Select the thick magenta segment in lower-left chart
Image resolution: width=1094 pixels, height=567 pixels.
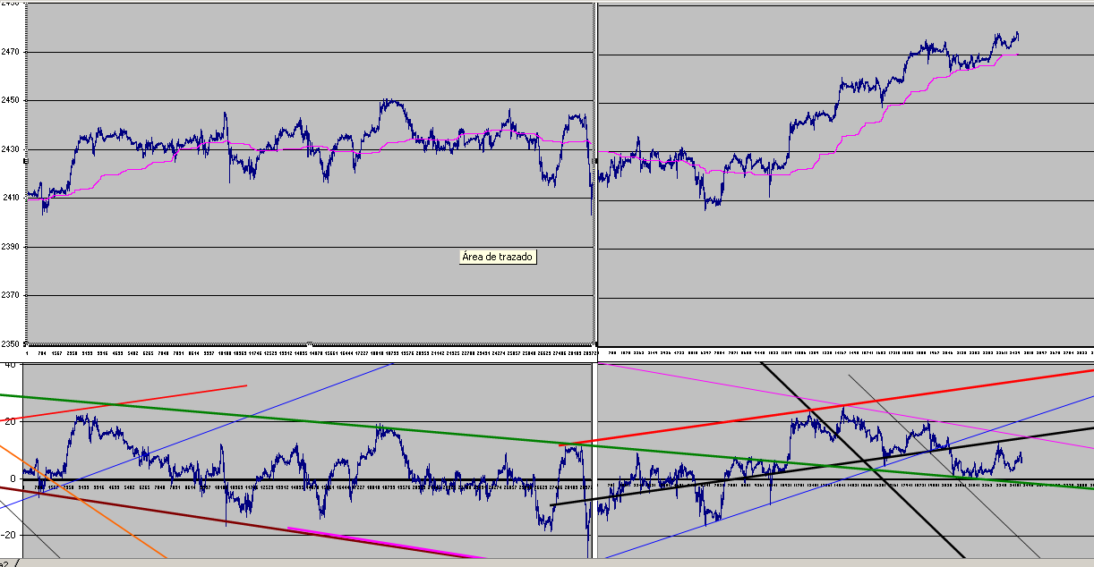click(385, 544)
